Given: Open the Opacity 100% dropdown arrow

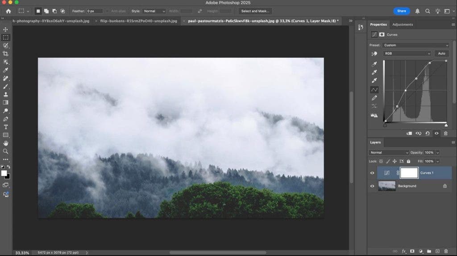Looking at the screenshot, I should 437,153.
